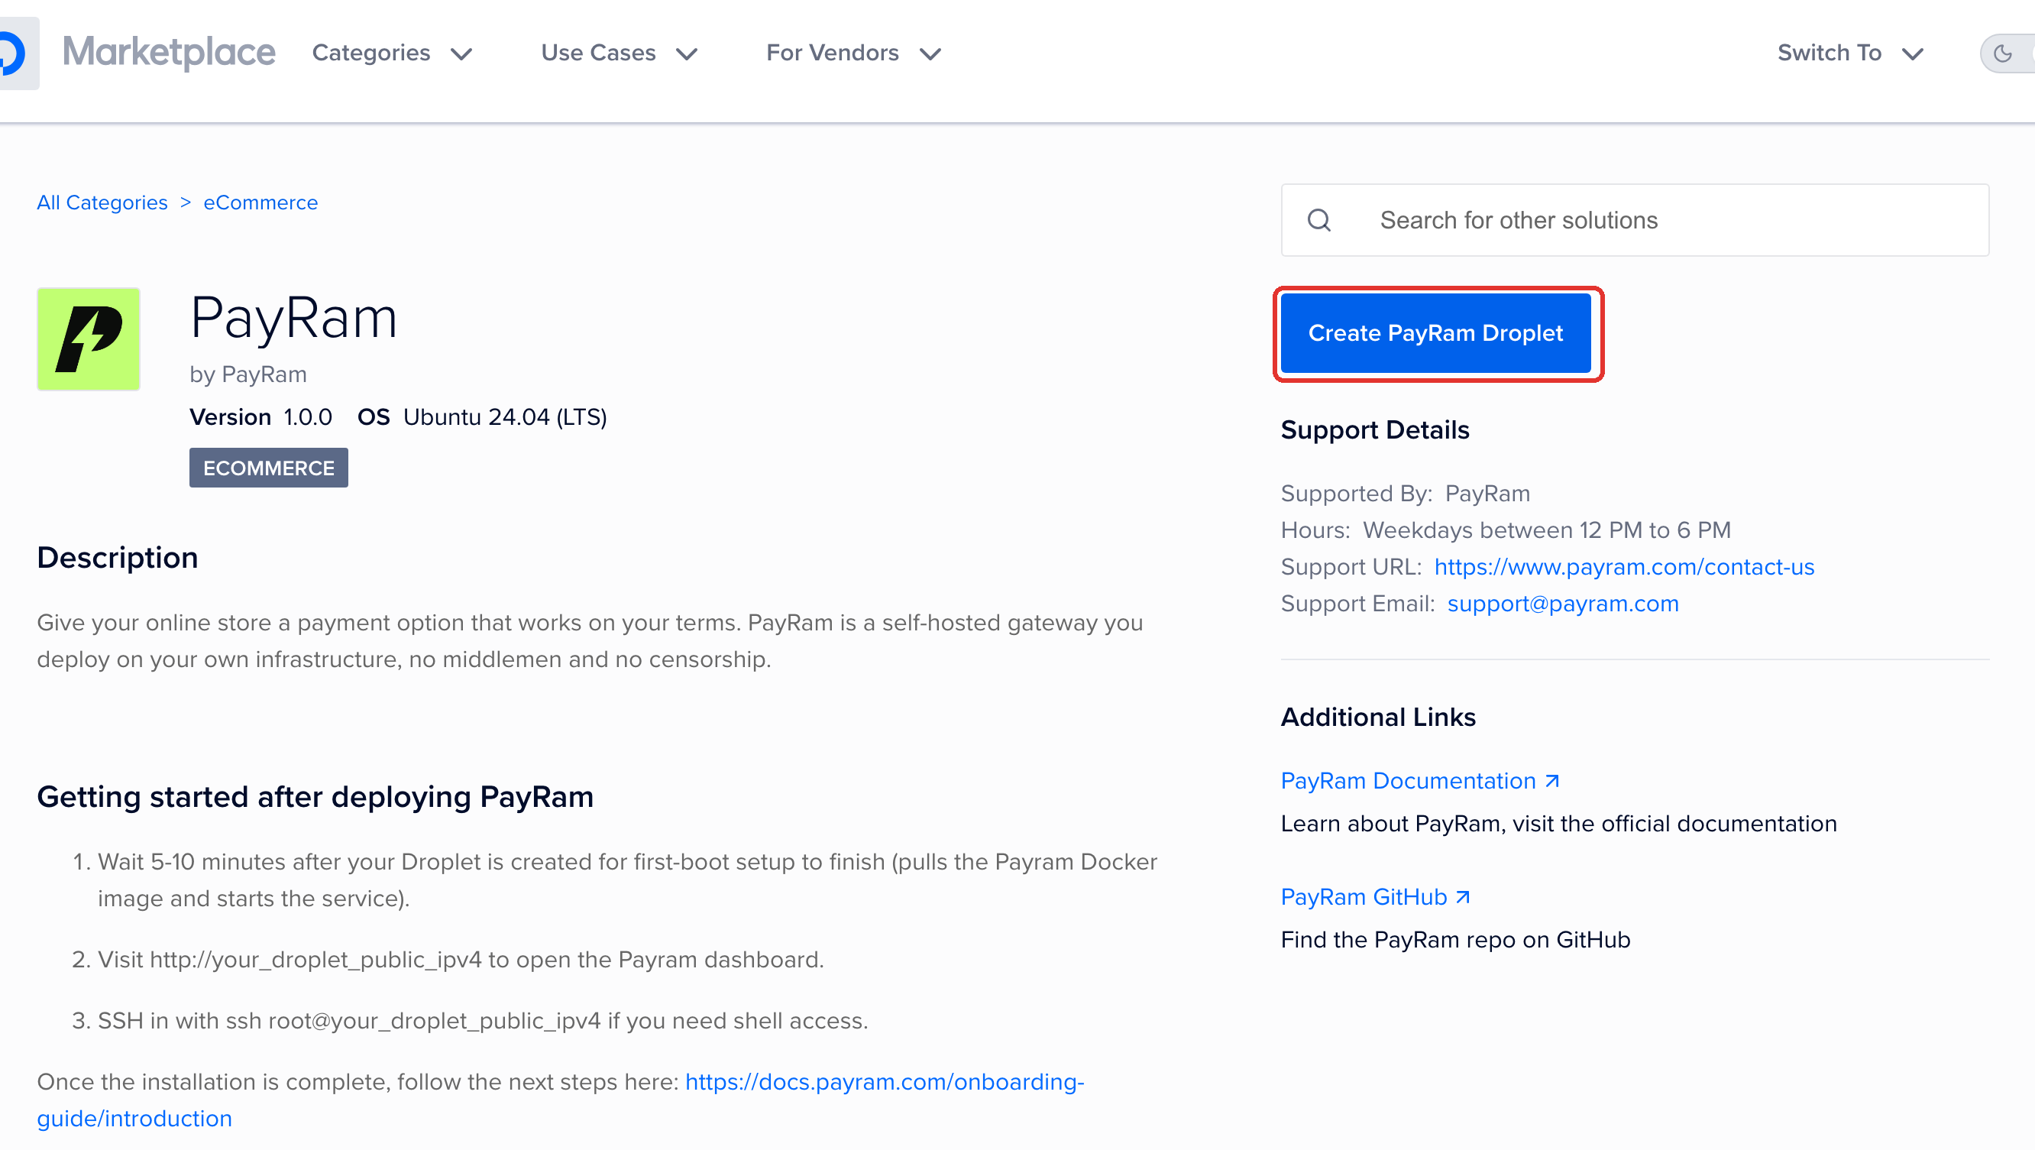The height and width of the screenshot is (1150, 2035).
Task: Open the payram.com/contact-us support URL
Action: [1624, 567]
